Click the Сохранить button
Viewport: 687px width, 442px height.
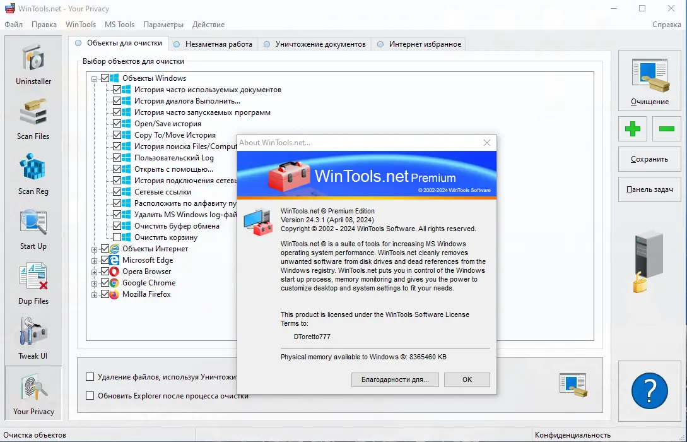(x=650, y=159)
